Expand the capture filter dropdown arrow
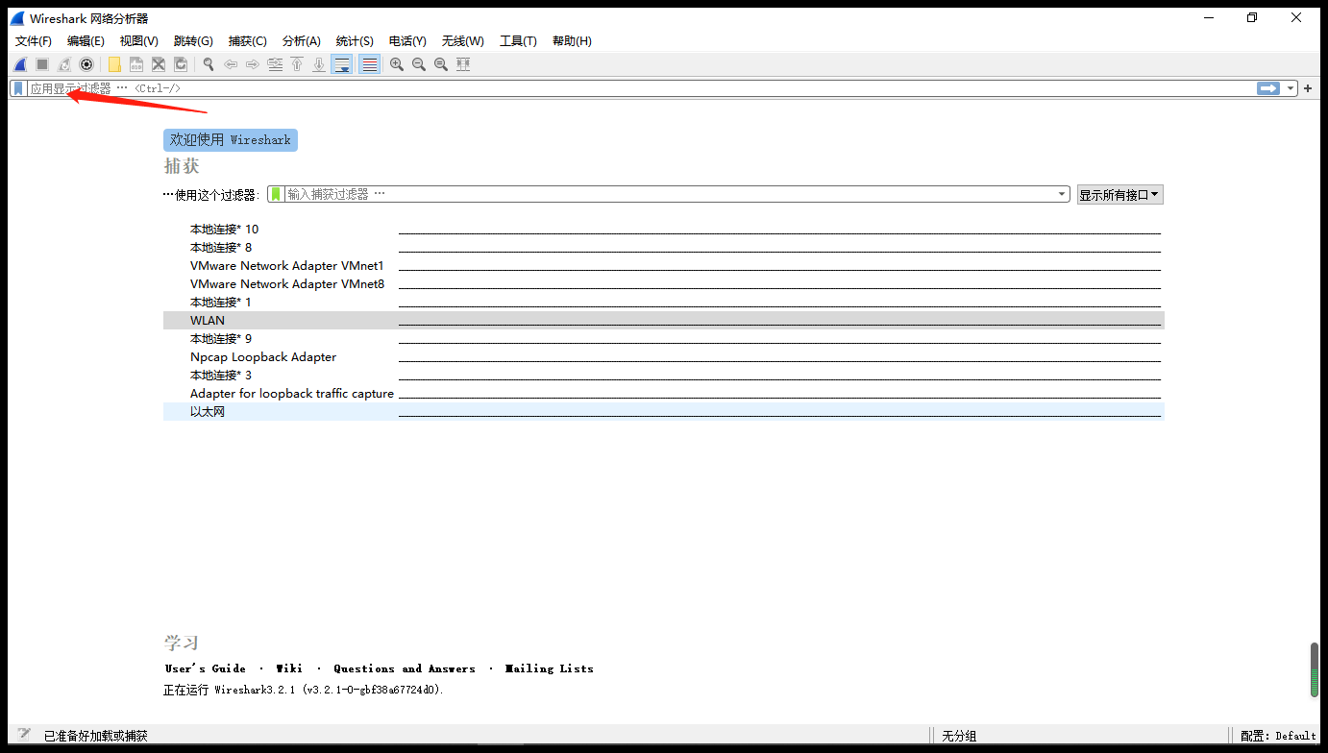Screen dimensions: 1328x753 (1062, 194)
